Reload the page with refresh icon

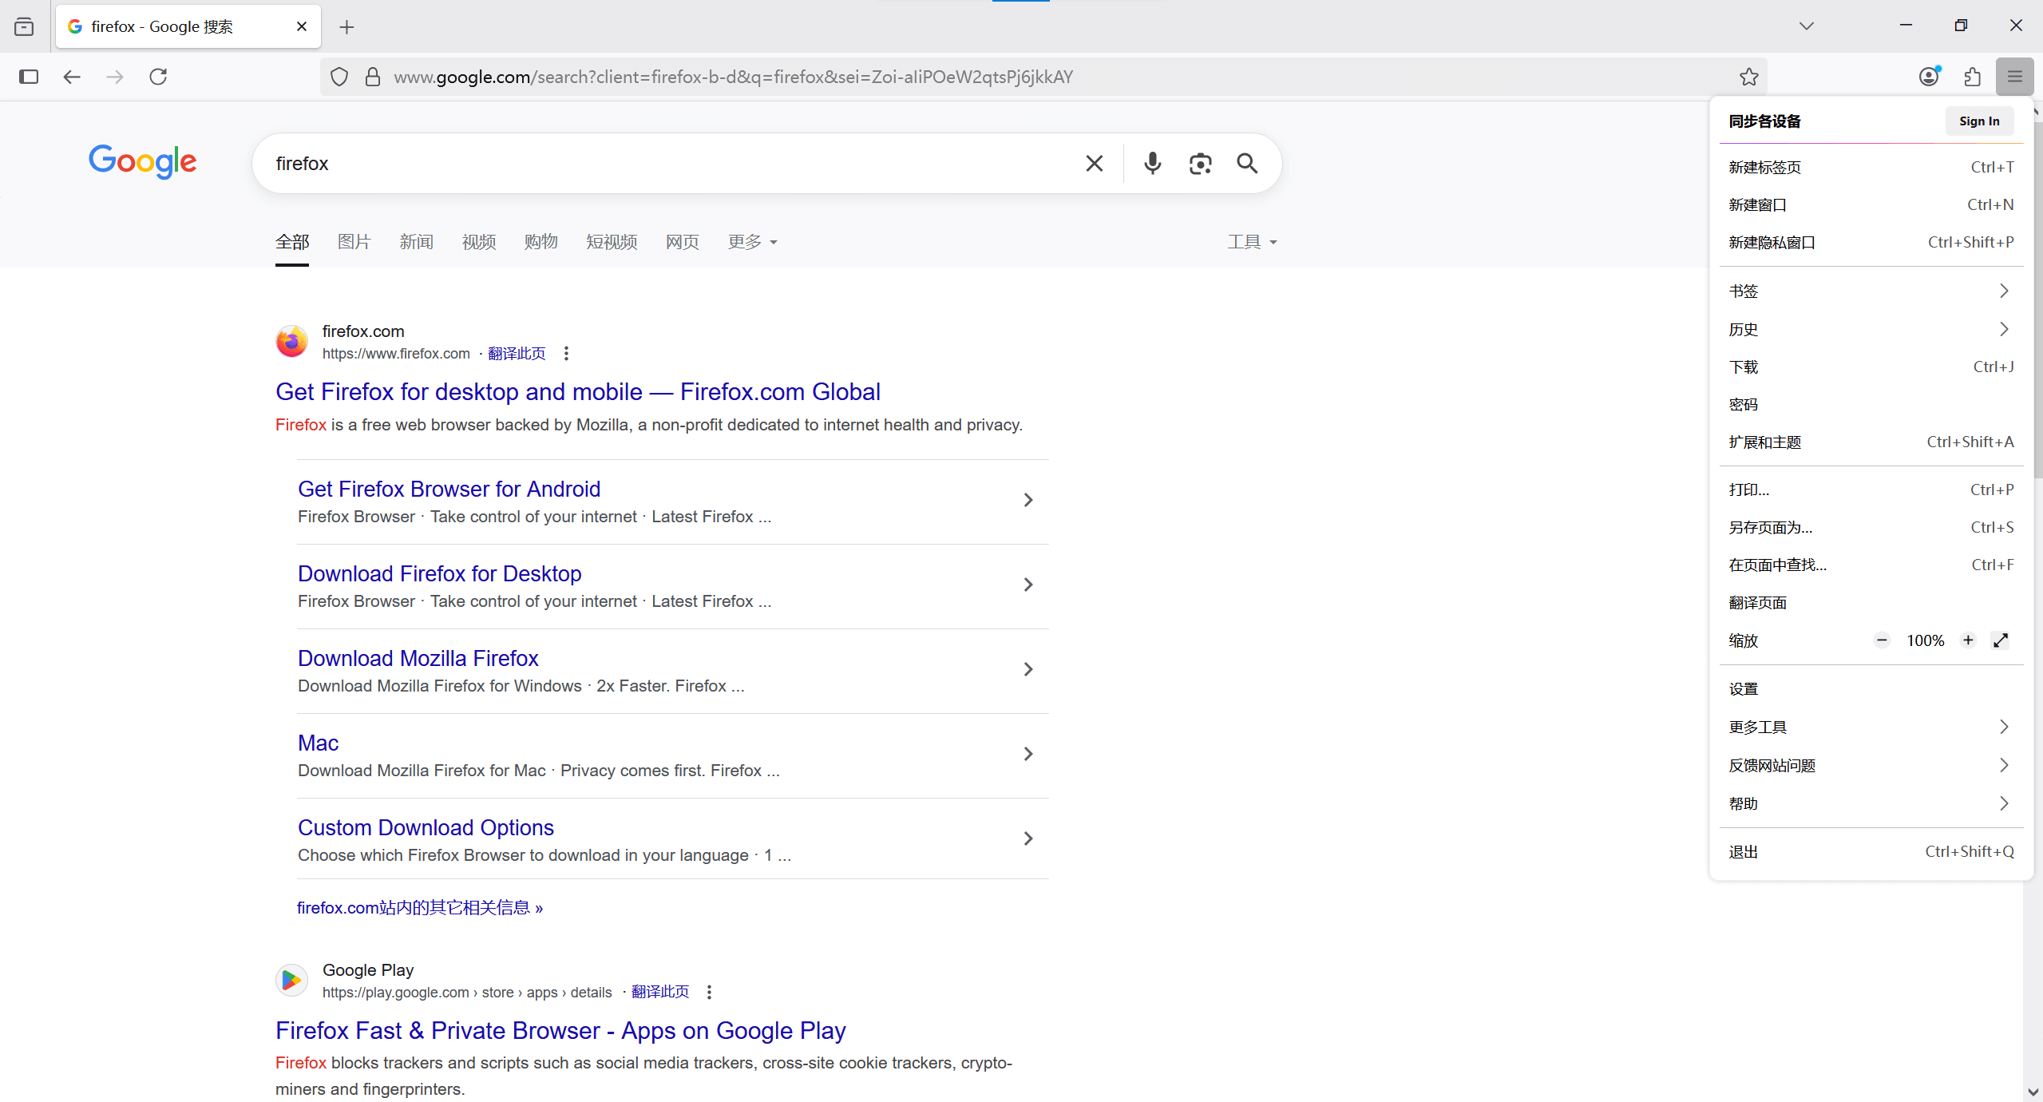pyautogui.click(x=158, y=77)
